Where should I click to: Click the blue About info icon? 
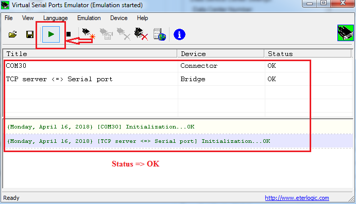pos(179,34)
